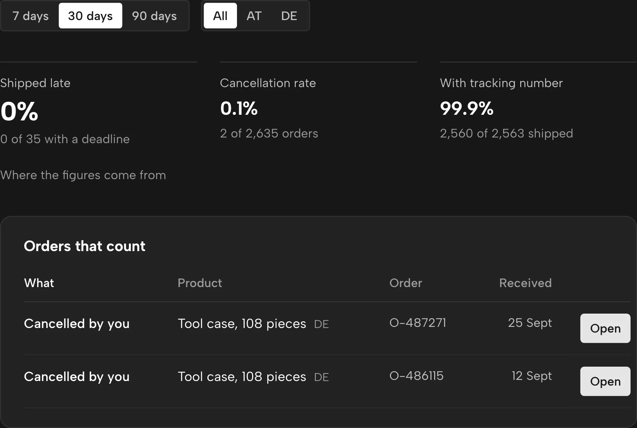Click order number O-486115
This screenshot has width=637, height=428.
(416, 376)
